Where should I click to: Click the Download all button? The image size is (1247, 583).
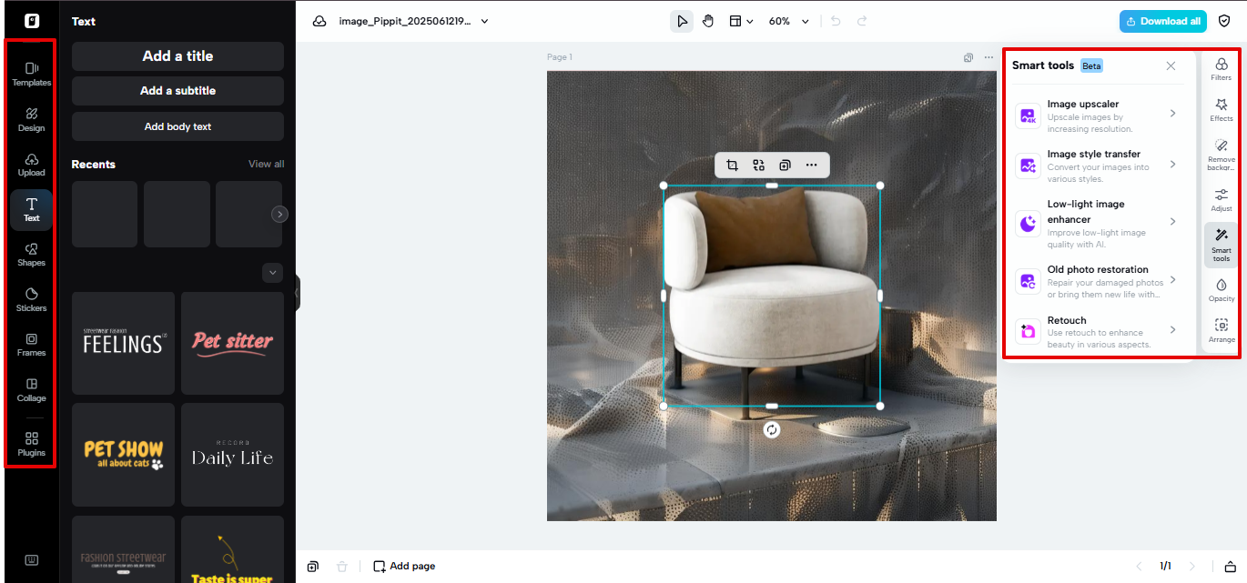(1162, 20)
